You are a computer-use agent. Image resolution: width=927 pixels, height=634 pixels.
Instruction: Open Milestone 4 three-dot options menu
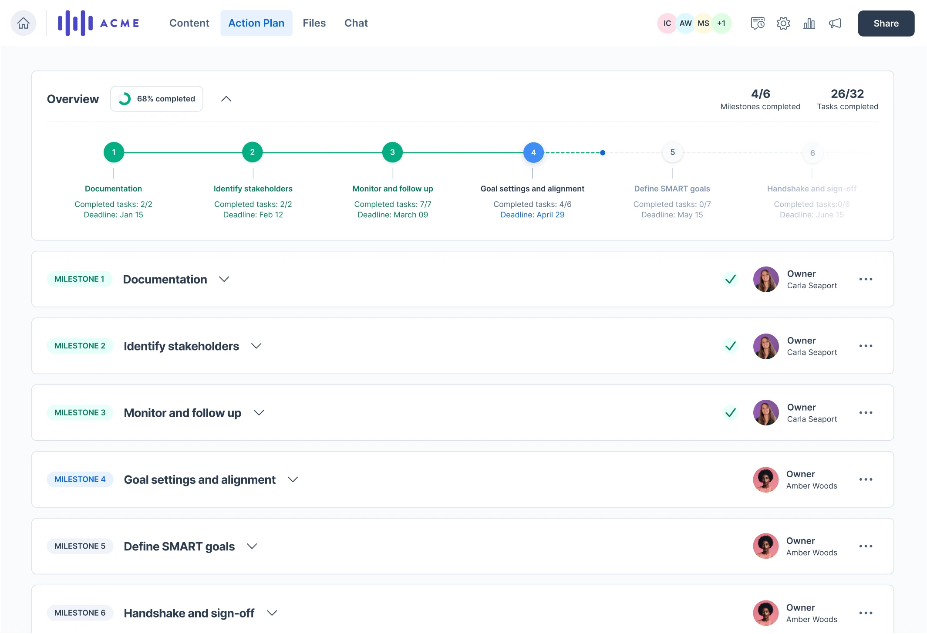point(865,479)
